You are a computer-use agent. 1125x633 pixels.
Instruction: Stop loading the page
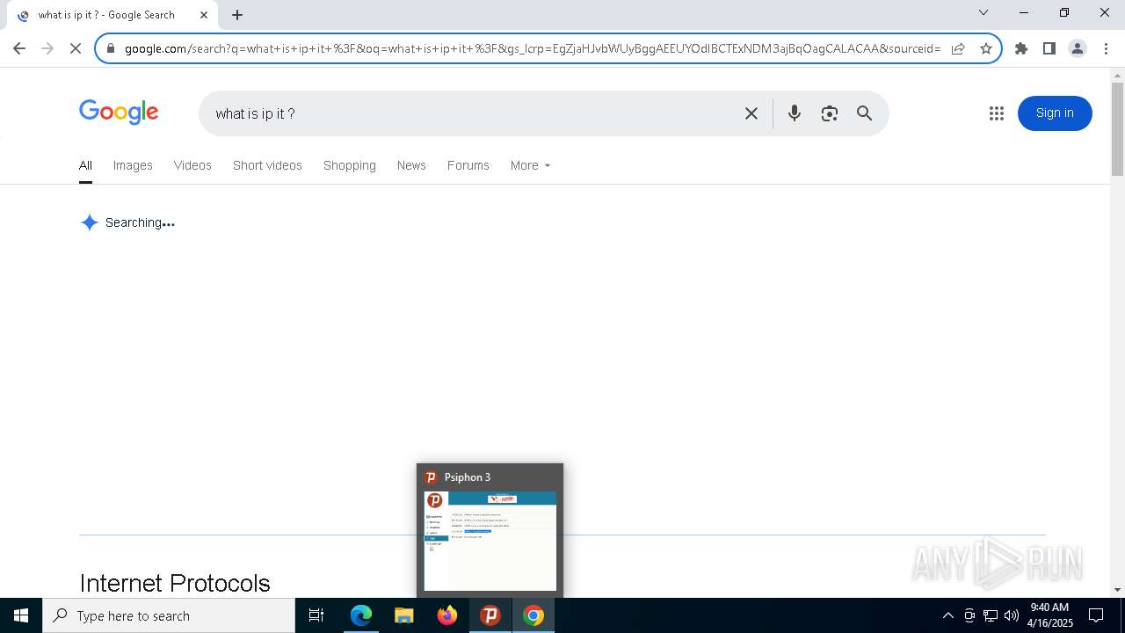click(x=76, y=48)
